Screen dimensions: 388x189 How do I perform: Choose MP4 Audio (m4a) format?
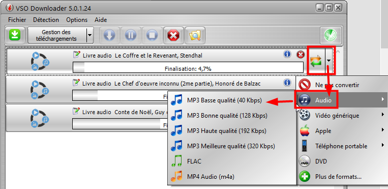pos(232,177)
